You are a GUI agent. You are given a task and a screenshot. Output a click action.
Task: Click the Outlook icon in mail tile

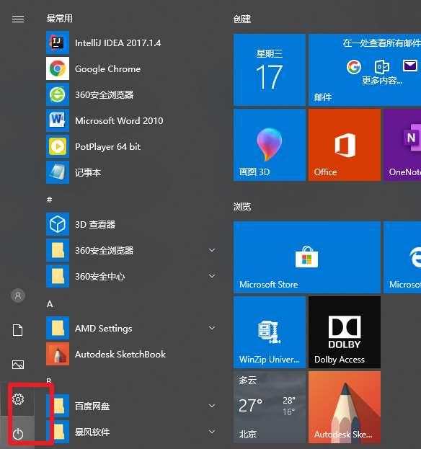382,67
